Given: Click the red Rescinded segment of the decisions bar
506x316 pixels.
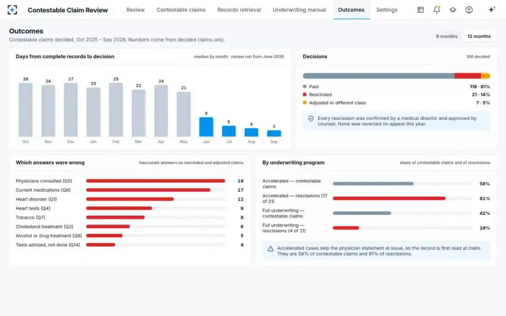Looking at the screenshot, I should click(x=468, y=76).
